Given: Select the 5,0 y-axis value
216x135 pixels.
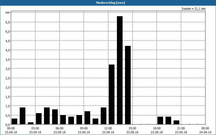Looking at the screenshot, I should coord(8,31).
